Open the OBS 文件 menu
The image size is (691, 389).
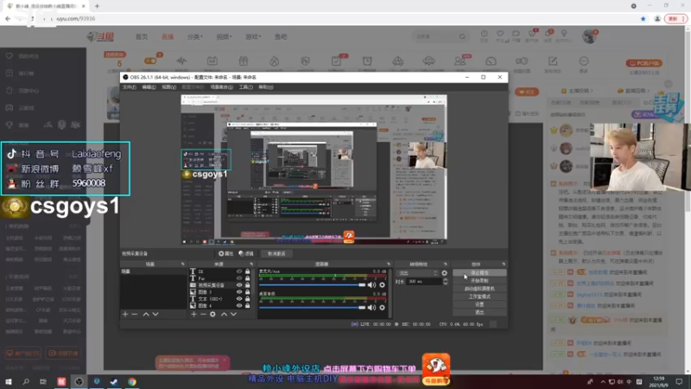(x=129, y=87)
